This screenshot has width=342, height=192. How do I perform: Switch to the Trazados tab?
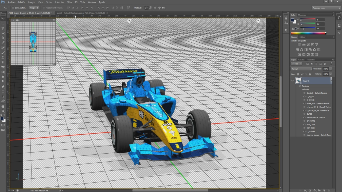pyautogui.click(x=311, y=60)
